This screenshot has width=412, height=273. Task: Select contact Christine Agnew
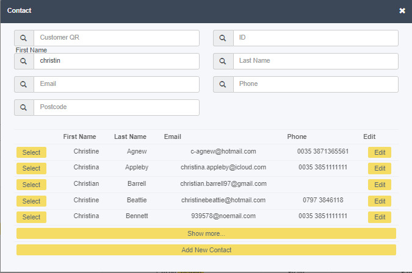[31, 152]
